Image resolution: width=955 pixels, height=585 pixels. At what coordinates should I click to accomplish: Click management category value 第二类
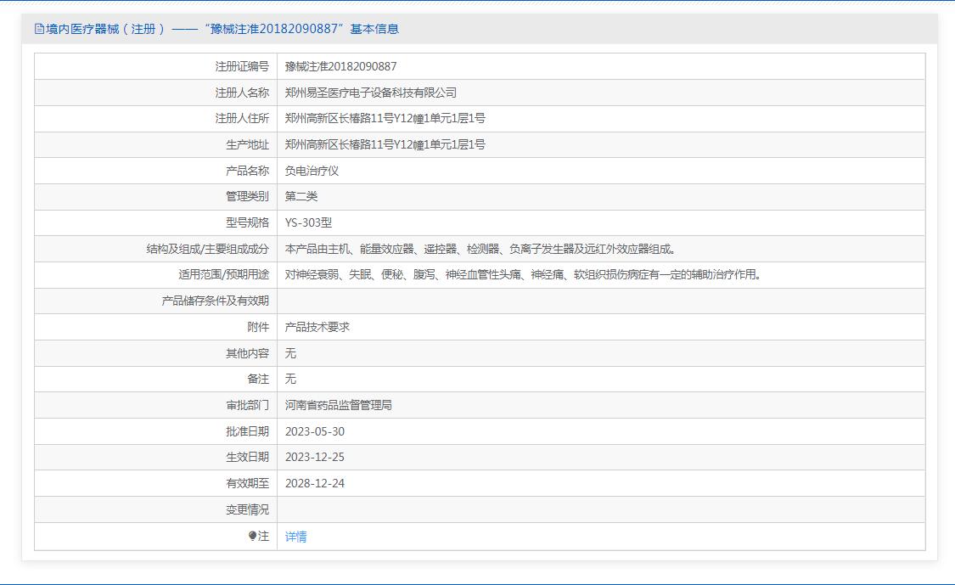[x=301, y=196]
